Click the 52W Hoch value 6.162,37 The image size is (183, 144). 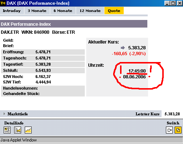[x=43, y=77]
